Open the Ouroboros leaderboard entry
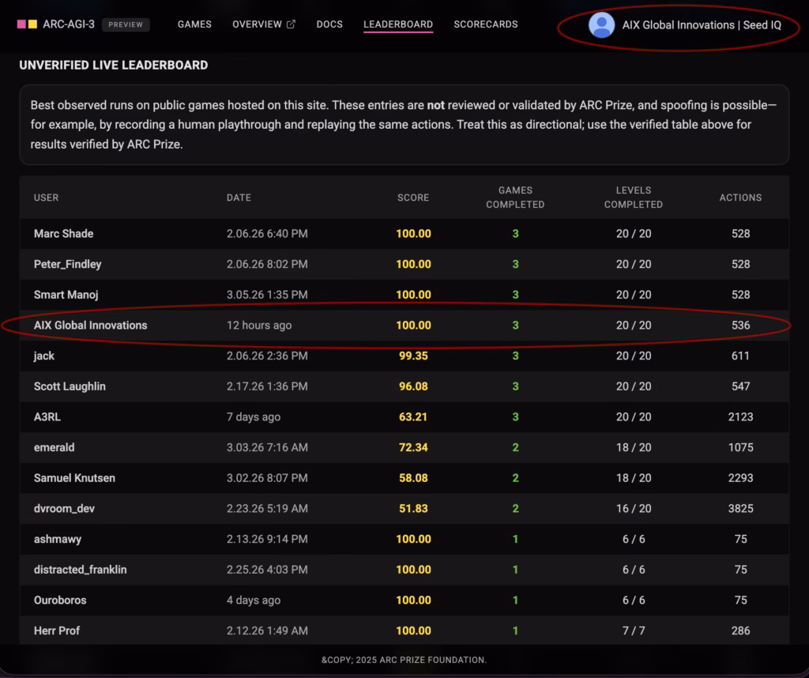This screenshot has height=678, width=809. click(60, 601)
